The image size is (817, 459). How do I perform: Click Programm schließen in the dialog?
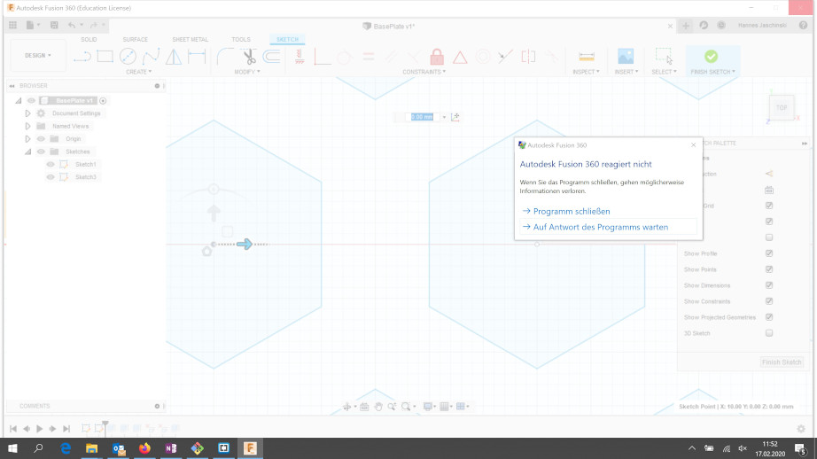pos(571,211)
